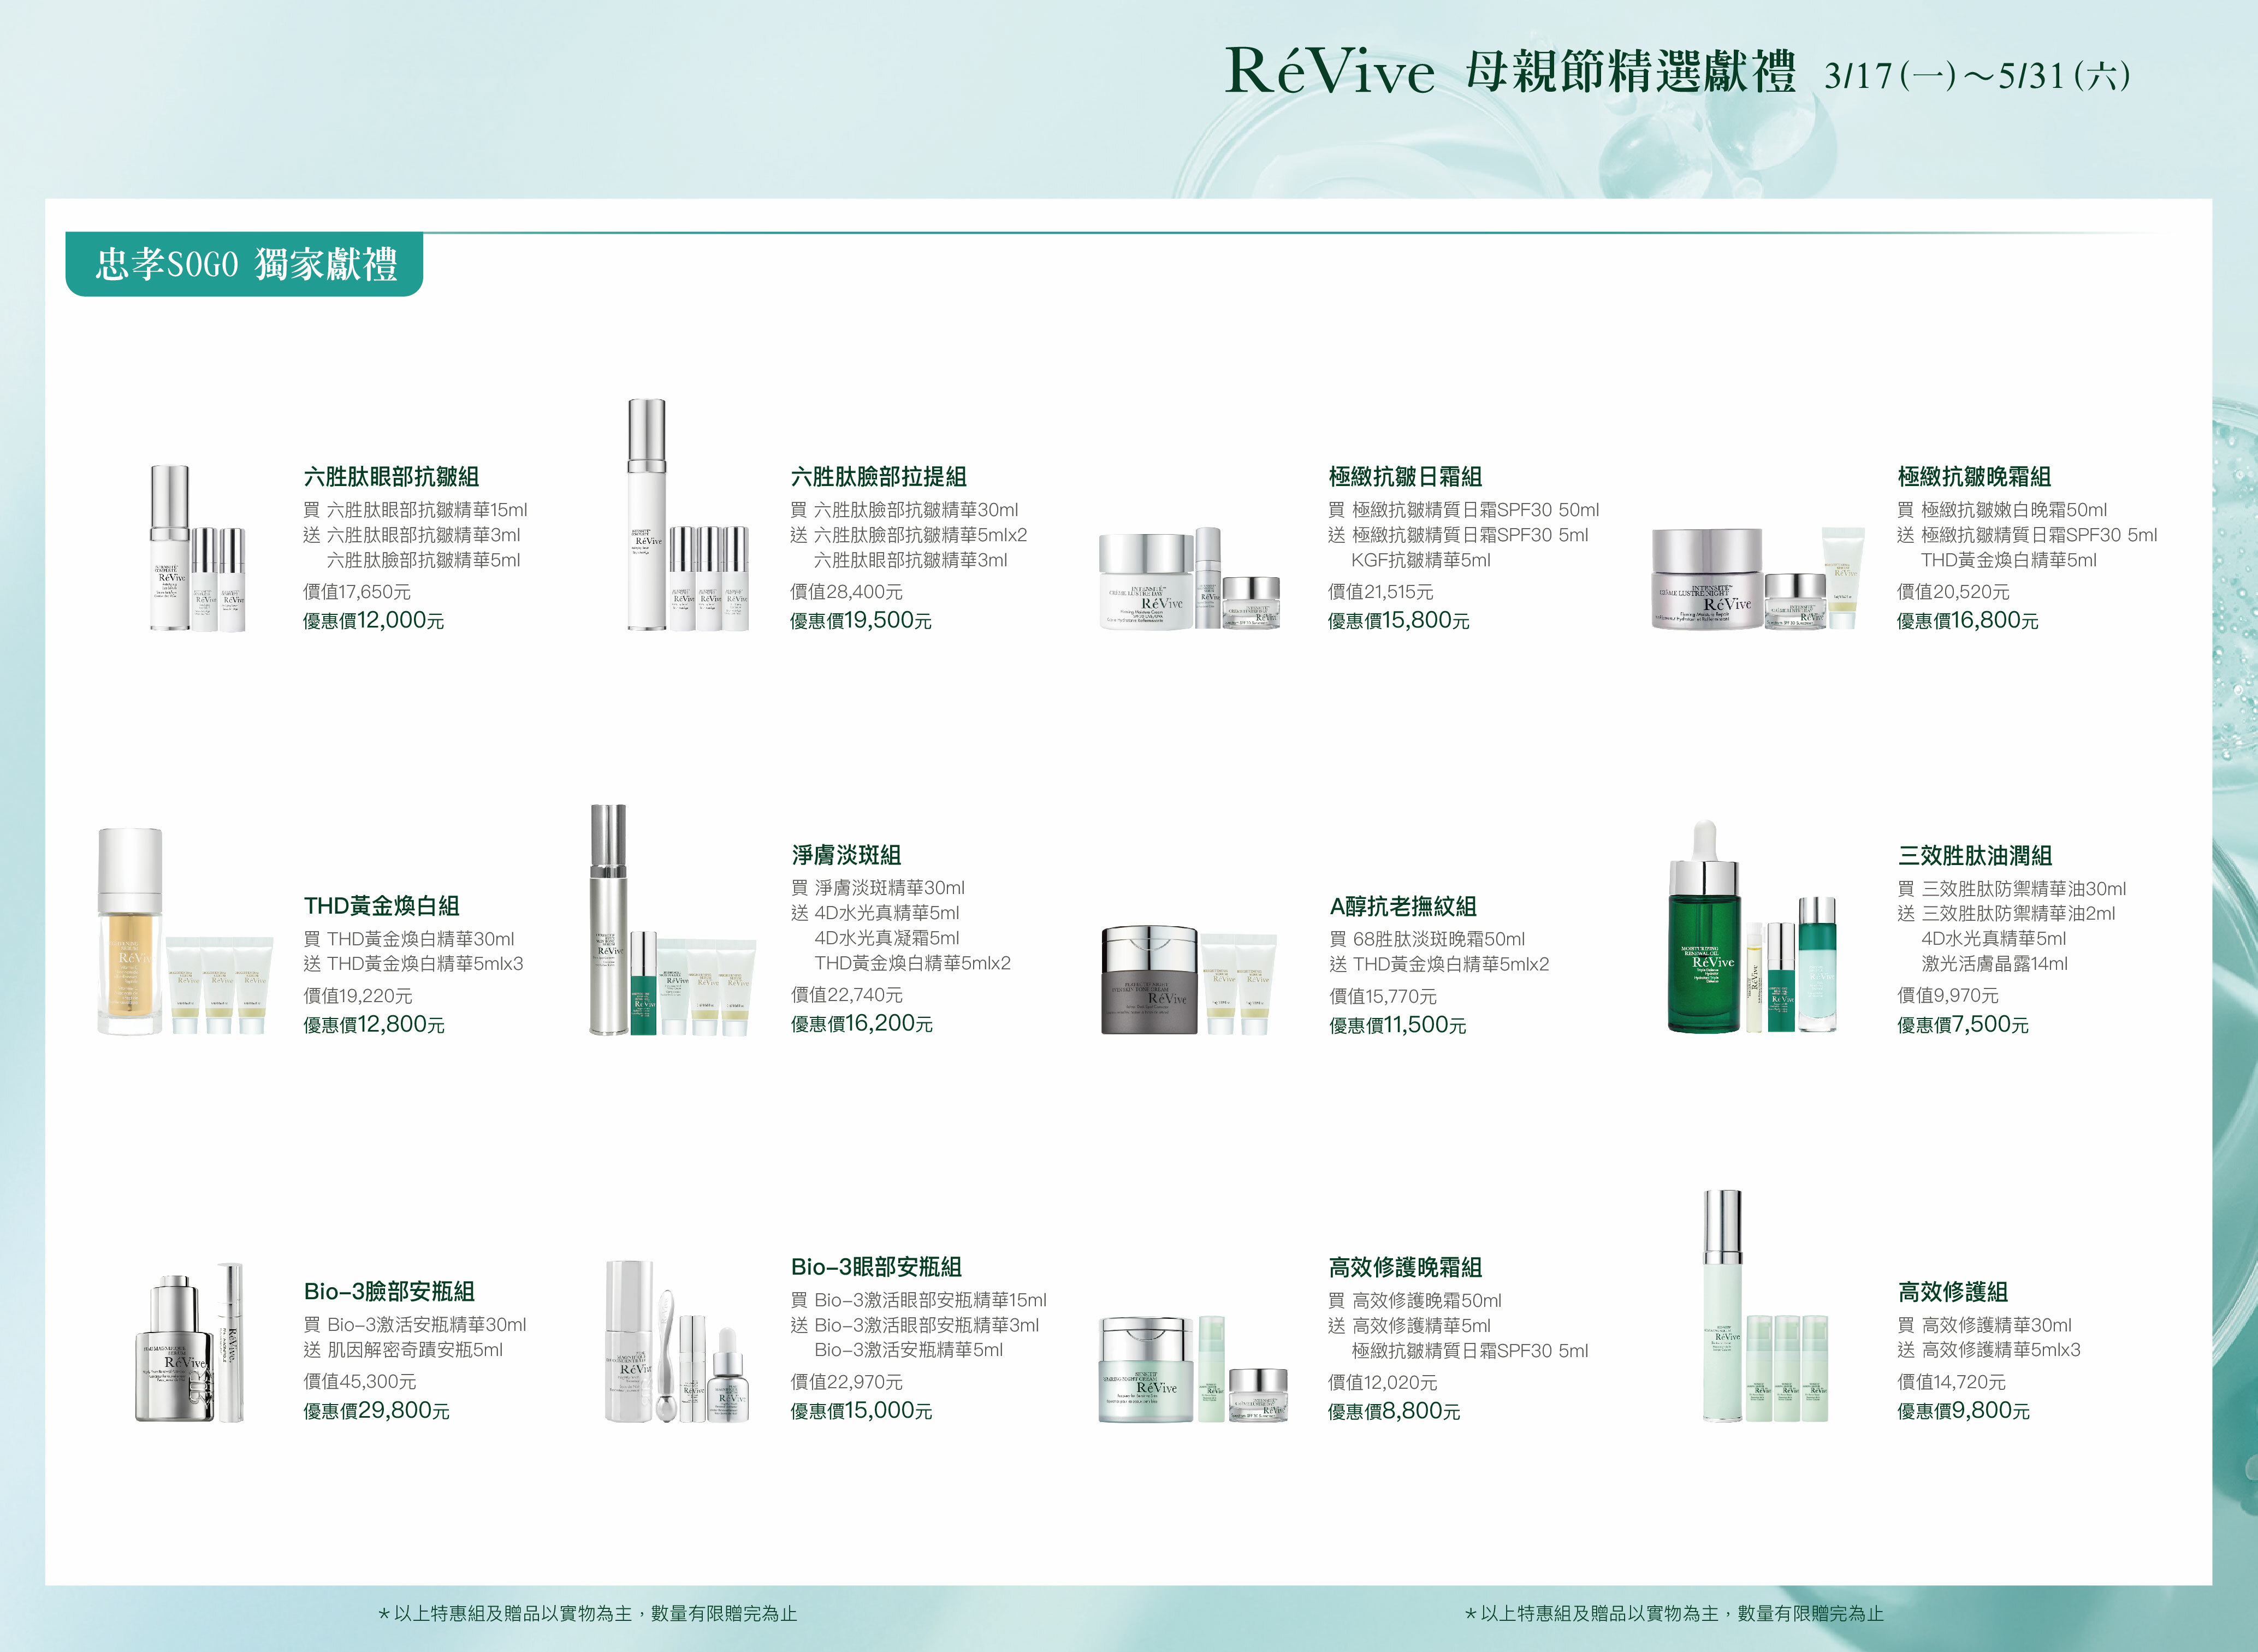The height and width of the screenshot is (1652, 2258).
Task: Click the 極緻抗皺晚霜組 title
Action: pyautogui.click(x=1974, y=477)
